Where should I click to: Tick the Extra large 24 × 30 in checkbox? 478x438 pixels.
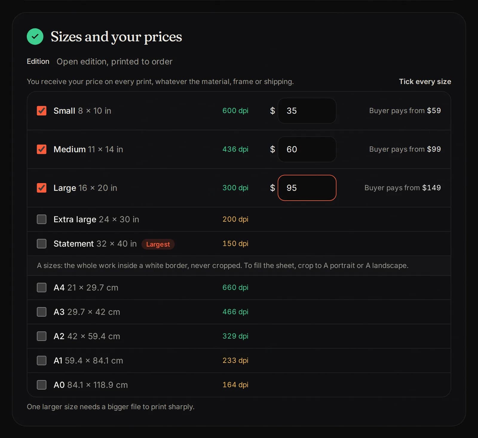coord(42,219)
